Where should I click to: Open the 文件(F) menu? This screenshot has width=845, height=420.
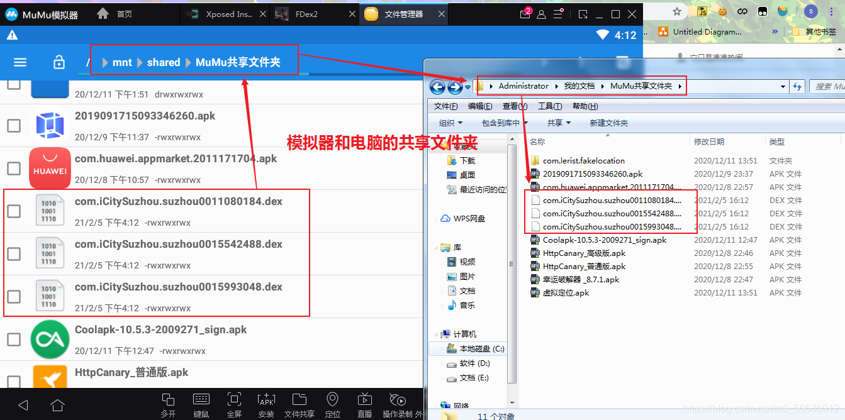coord(446,106)
